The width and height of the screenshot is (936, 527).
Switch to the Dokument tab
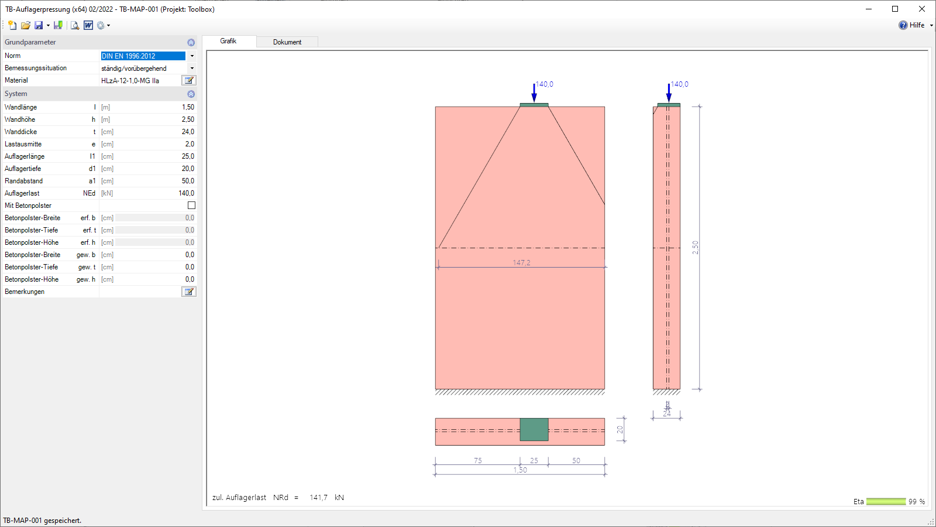click(x=287, y=42)
